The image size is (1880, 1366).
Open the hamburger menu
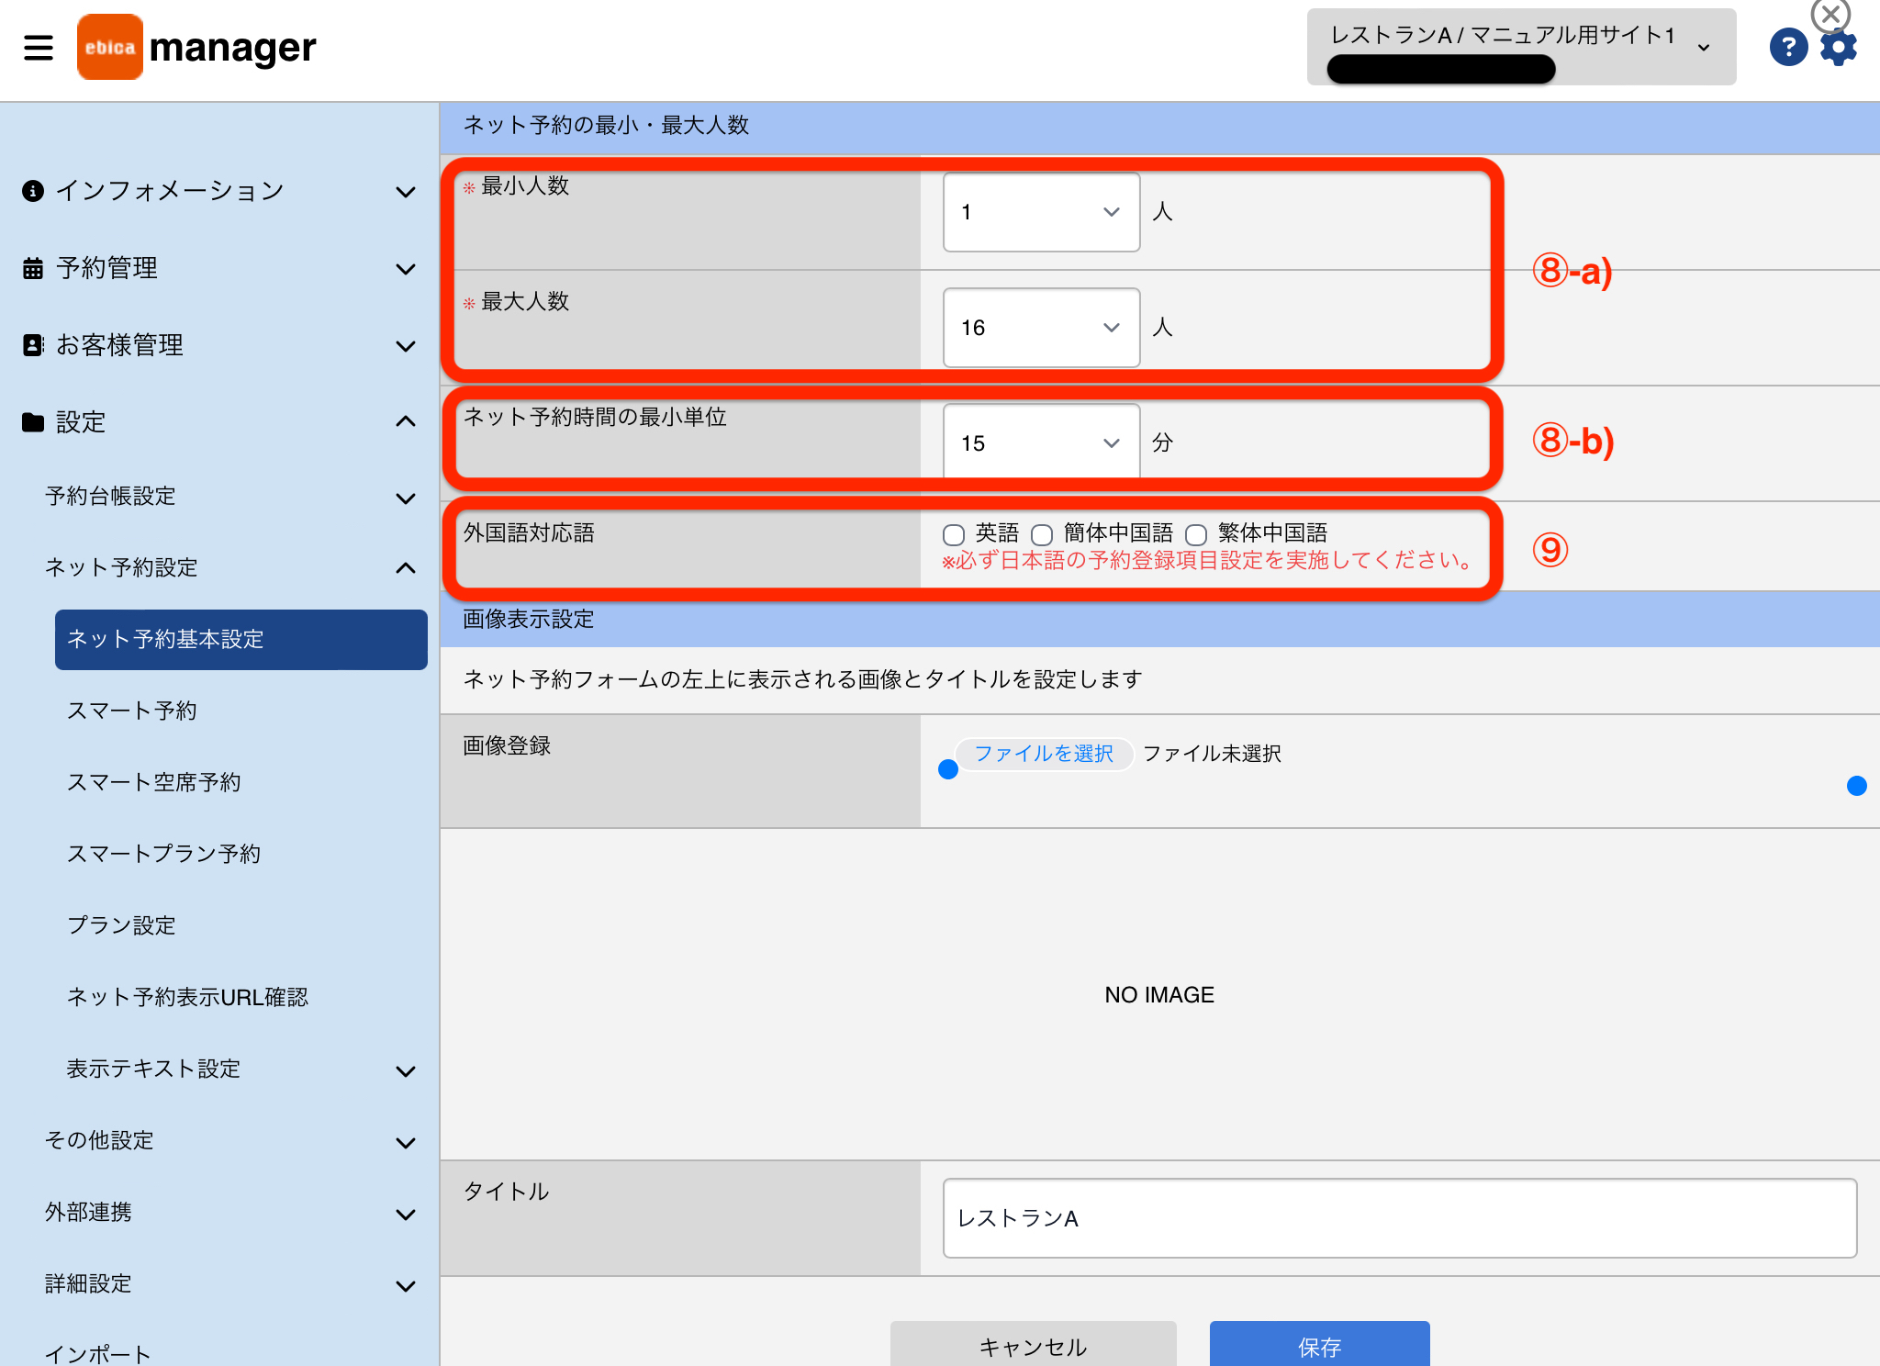(39, 47)
